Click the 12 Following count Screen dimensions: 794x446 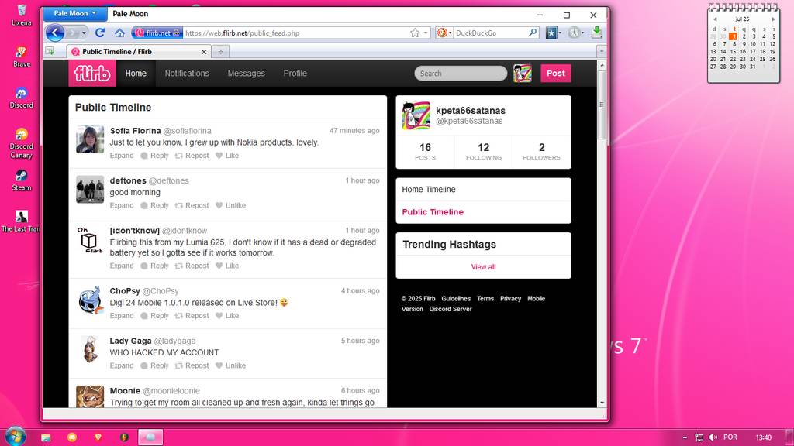(x=483, y=151)
